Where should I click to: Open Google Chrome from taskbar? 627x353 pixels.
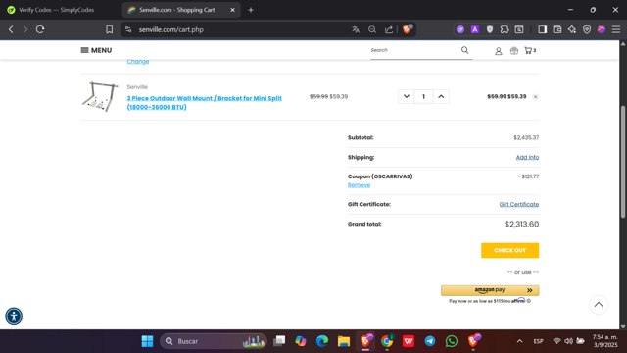click(x=387, y=341)
